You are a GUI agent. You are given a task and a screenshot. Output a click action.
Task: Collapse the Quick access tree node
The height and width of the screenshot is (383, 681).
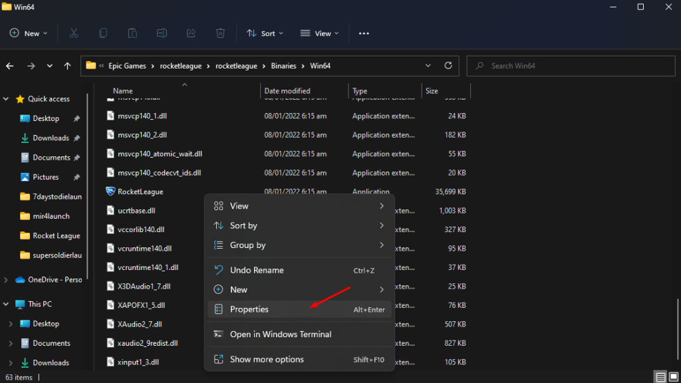click(x=6, y=99)
